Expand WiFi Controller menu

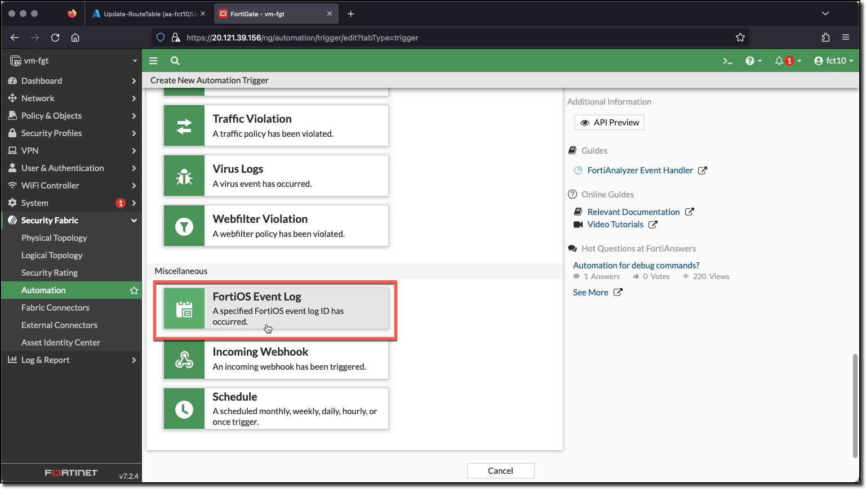point(72,186)
